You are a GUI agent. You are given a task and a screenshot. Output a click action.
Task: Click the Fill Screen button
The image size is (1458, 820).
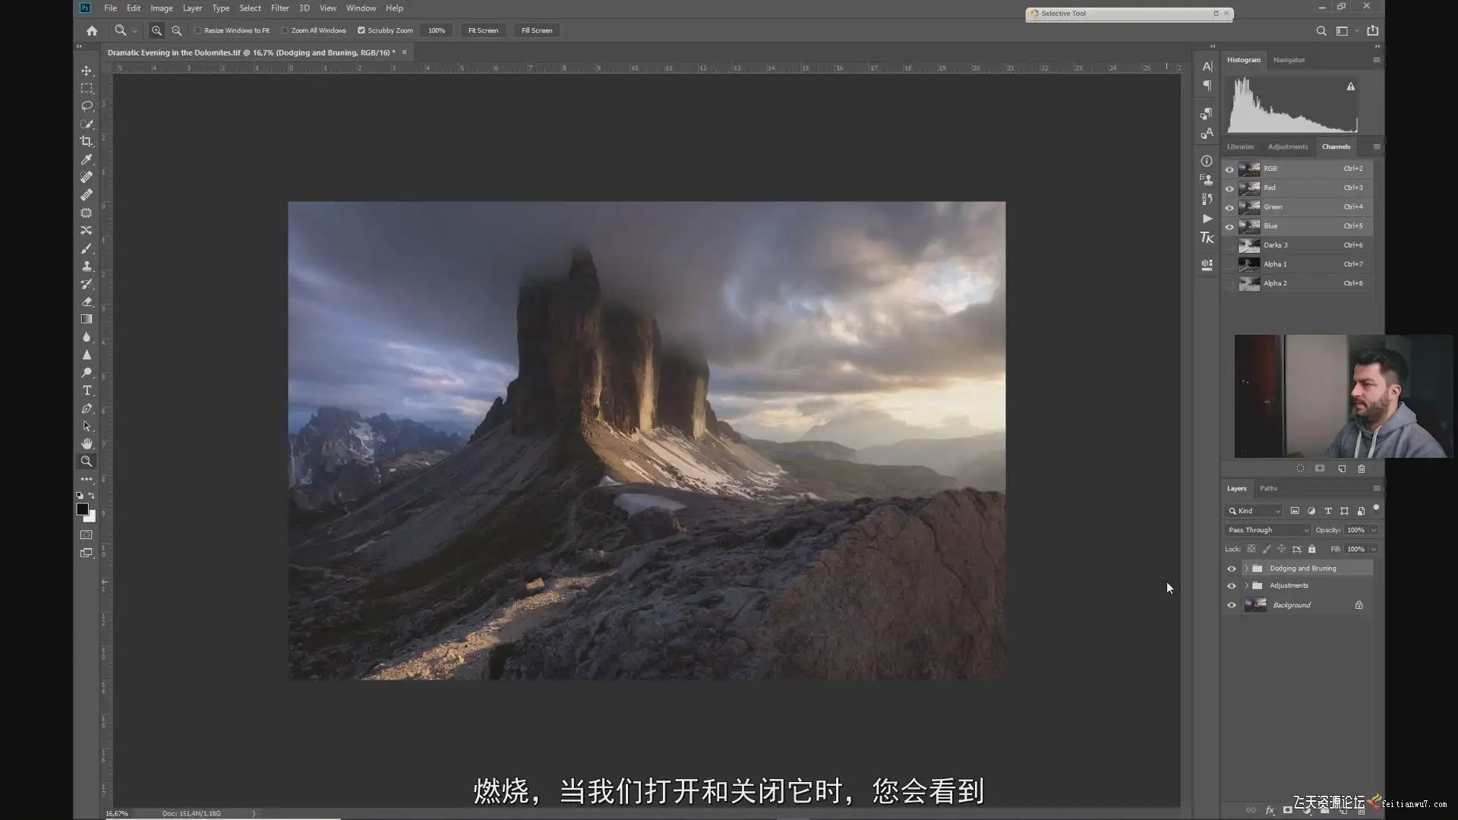536,30
